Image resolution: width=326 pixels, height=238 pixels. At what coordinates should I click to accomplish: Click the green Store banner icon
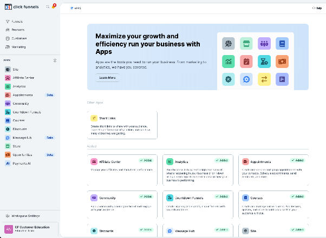pos(246,44)
